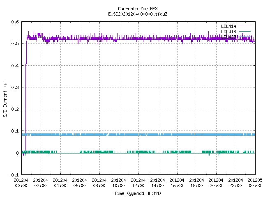Click the y-axis tick value 0.5
The height and width of the screenshot is (197, 263).
click(x=15, y=44)
